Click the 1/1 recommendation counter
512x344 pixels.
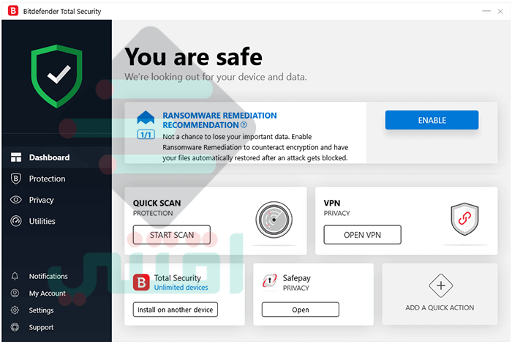[146, 135]
